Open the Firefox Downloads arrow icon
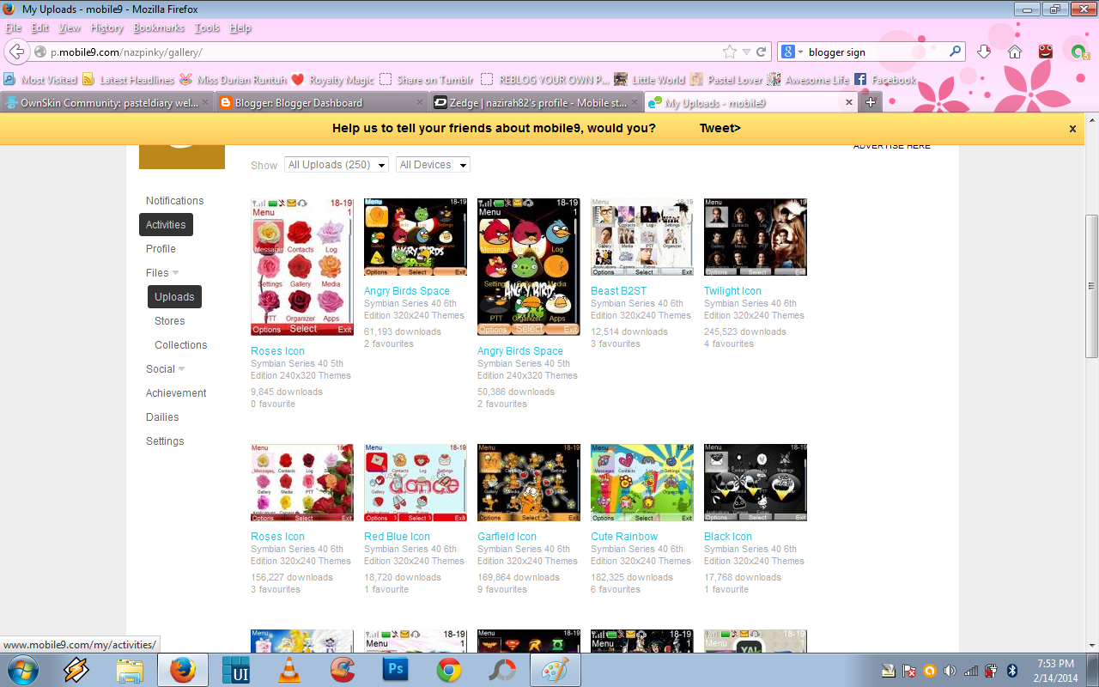This screenshot has height=687, width=1099. pyautogui.click(x=984, y=52)
